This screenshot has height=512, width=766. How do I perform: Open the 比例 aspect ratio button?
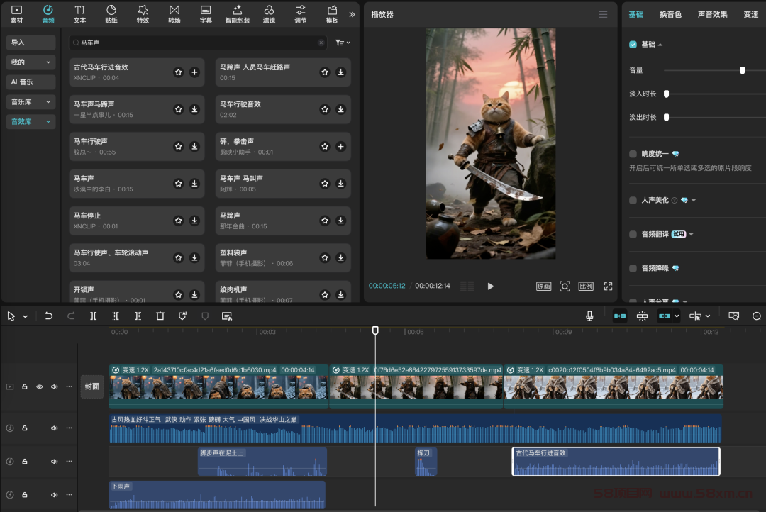coord(586,286)
